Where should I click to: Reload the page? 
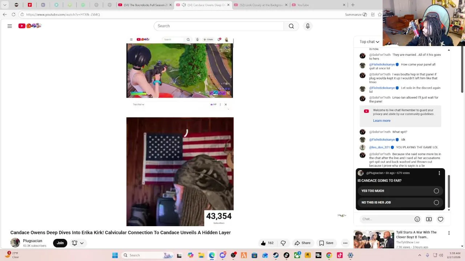pos(13,14)
